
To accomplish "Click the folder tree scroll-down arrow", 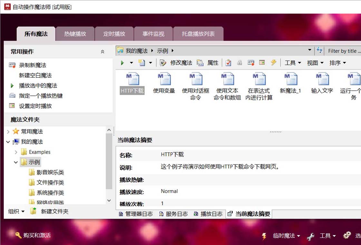I will tap(109, 201).
